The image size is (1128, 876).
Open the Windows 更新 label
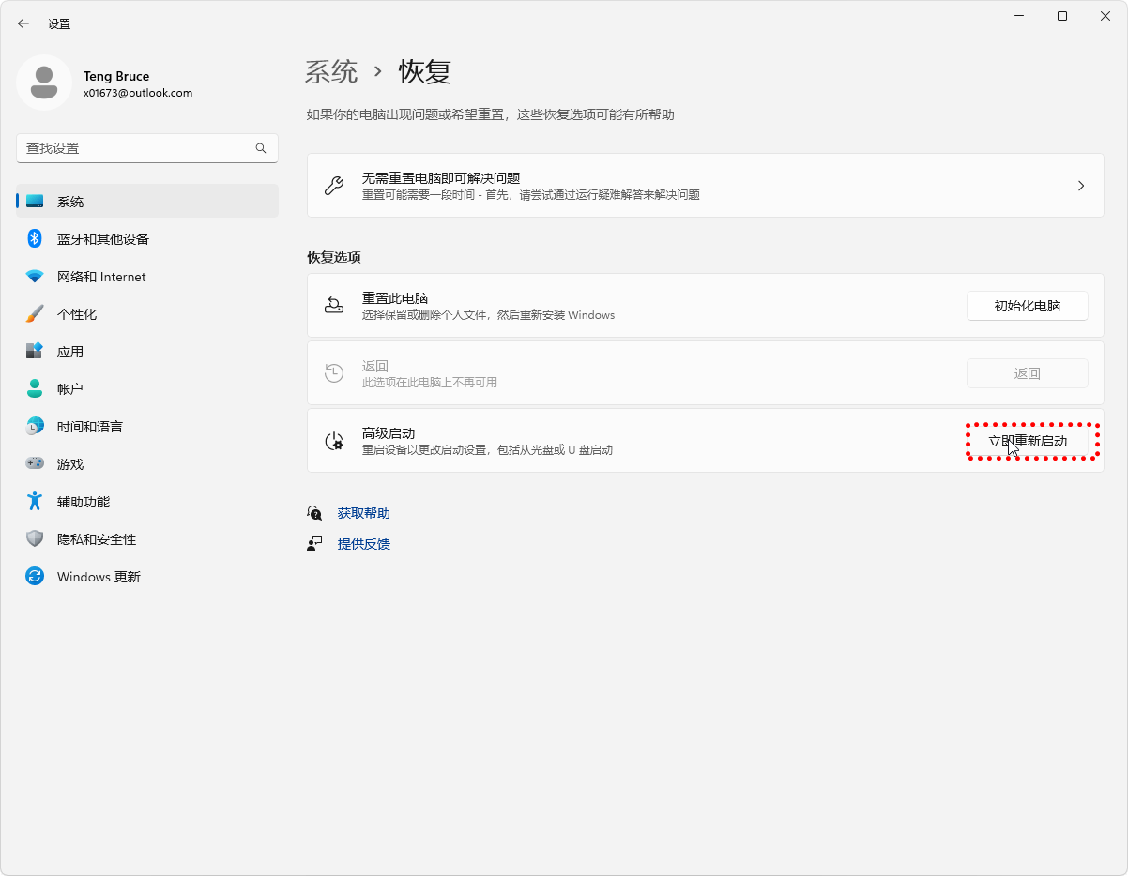click(99, 577)
